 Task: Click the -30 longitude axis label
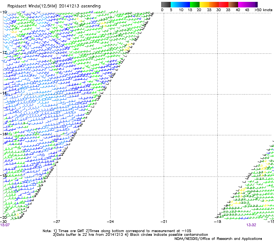[3, 222]
